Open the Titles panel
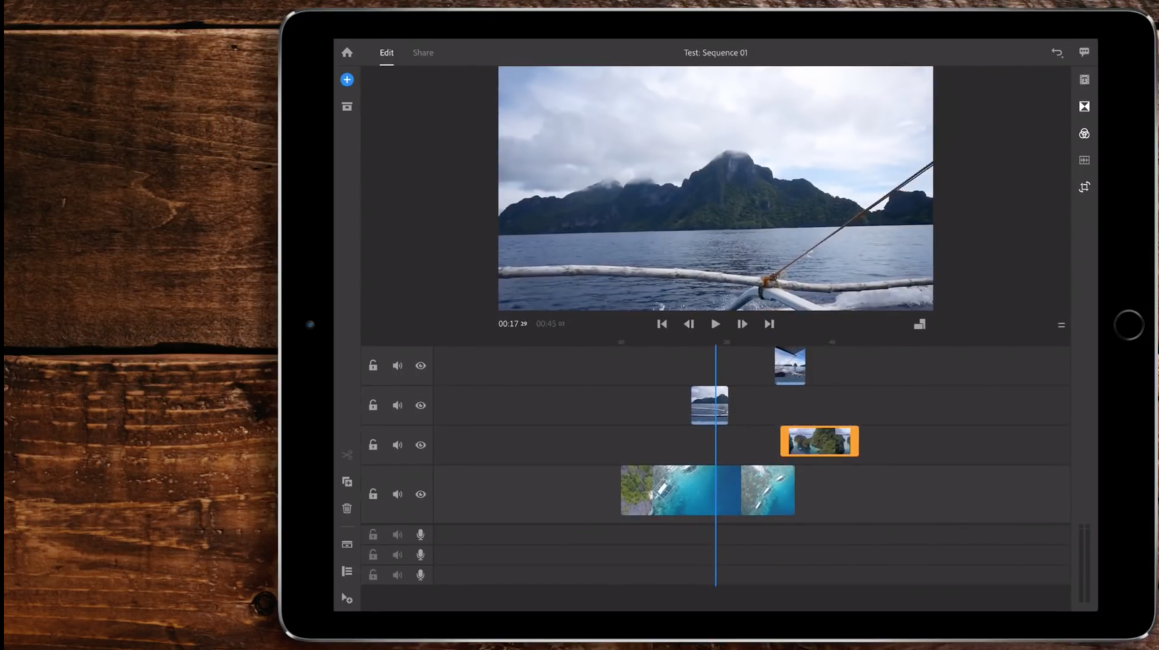Viewport: 1159px width, 650px height. click(1084, 80)
